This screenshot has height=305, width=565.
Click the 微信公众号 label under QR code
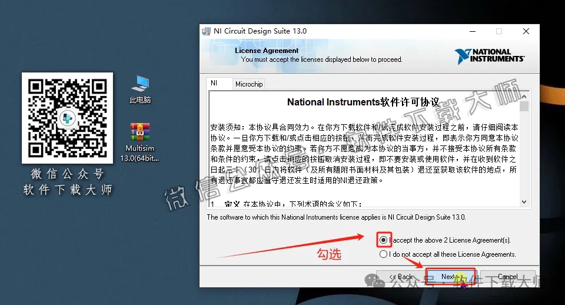coord(67,174)
